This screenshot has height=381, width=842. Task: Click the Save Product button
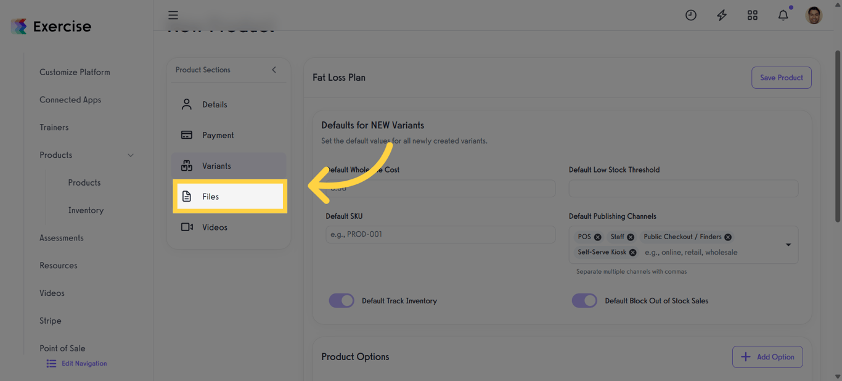[781, 78]
